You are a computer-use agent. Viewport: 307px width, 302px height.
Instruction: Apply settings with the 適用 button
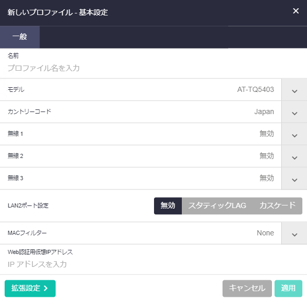pos(288,289)
